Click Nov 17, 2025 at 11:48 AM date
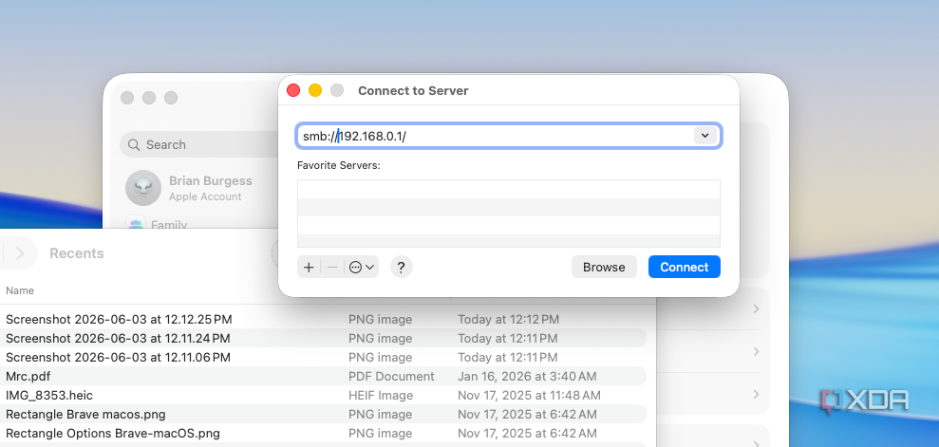Image resolution: width=939 pixels, height=447 pixels. [529, 396]
